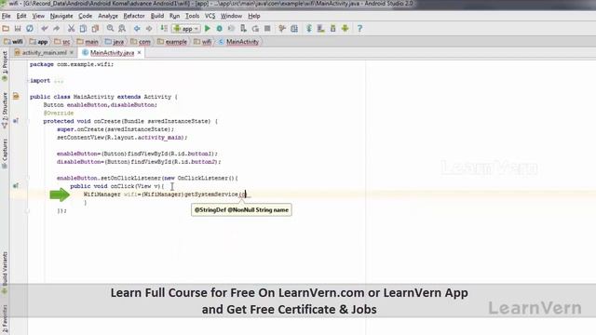596x335 pixels.
Task: Click the green Android robot icon
Action: click(x=345, y=29)
